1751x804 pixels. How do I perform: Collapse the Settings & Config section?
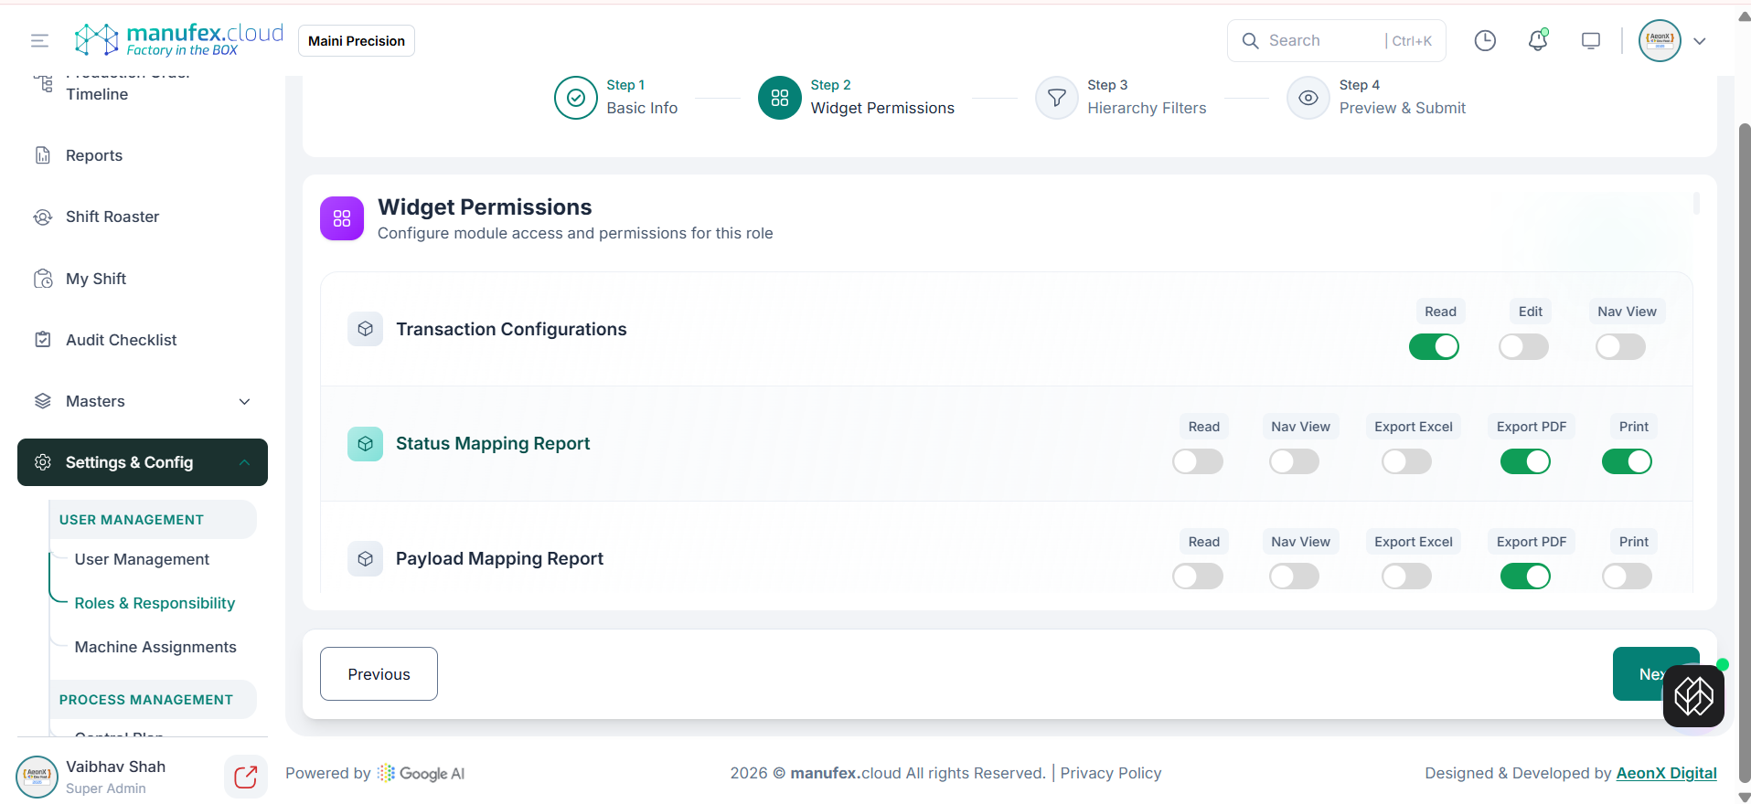click(x=244, y=462)
